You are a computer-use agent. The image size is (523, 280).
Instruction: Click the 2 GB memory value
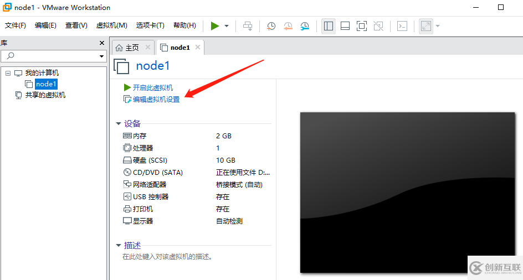click(223, 136)
